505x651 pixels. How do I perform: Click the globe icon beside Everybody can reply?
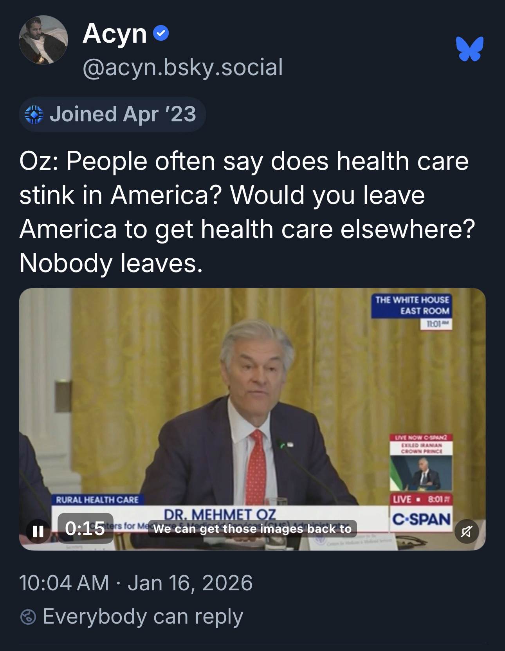tap(28, 617)
